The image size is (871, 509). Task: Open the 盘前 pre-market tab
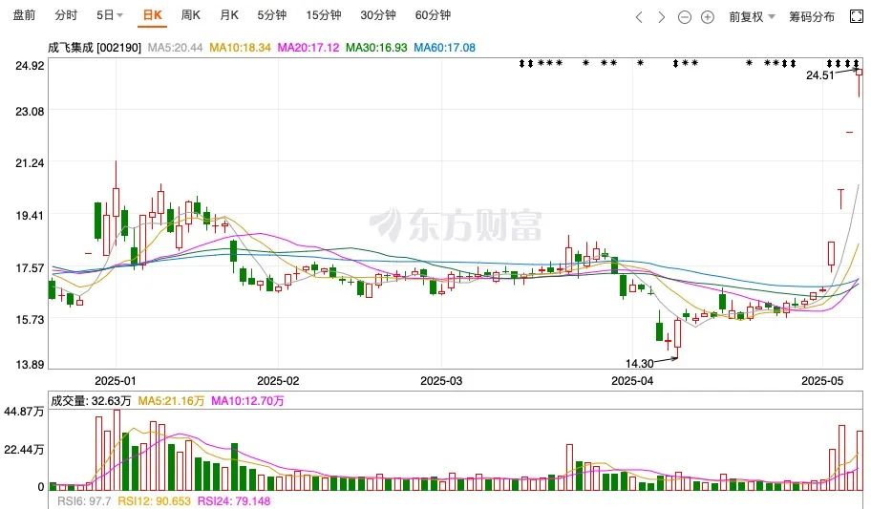click(25, 16)
